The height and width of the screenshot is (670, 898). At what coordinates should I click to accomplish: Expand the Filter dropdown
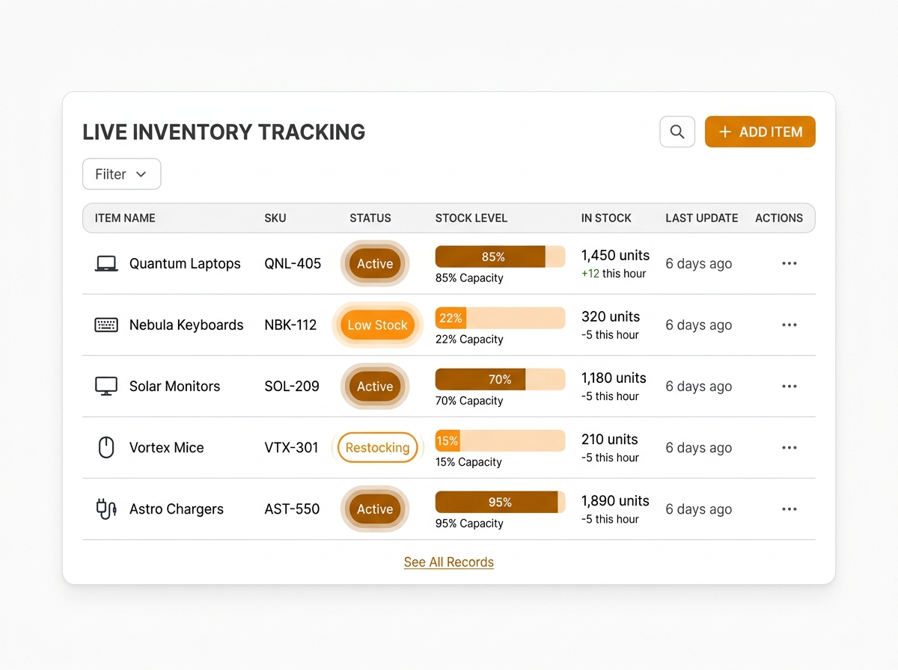121,174
